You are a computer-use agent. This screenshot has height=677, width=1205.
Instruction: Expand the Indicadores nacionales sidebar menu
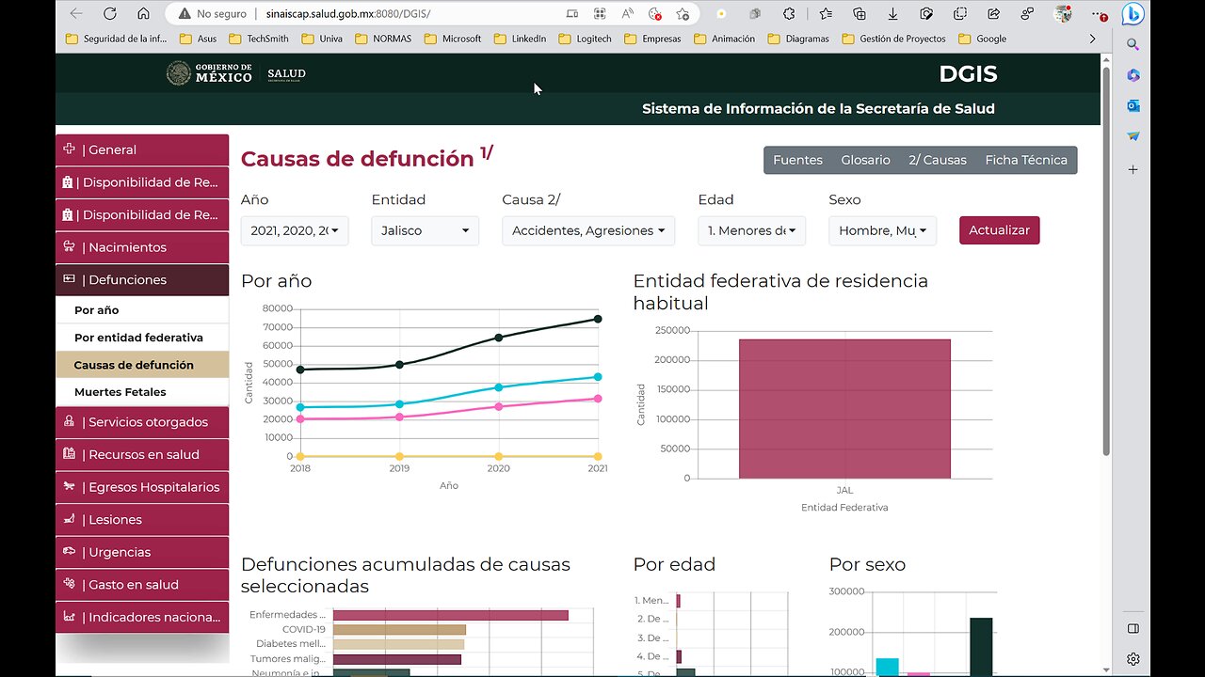pyautogui.click(x=142, y=617)
